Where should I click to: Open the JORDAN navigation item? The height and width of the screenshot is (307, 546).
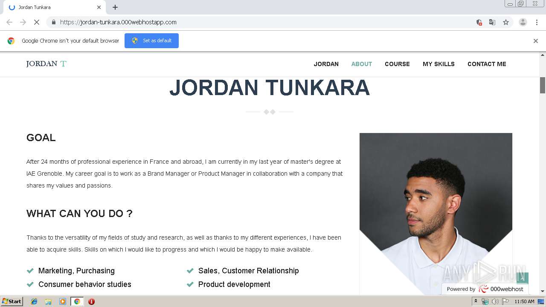(326, 64)
